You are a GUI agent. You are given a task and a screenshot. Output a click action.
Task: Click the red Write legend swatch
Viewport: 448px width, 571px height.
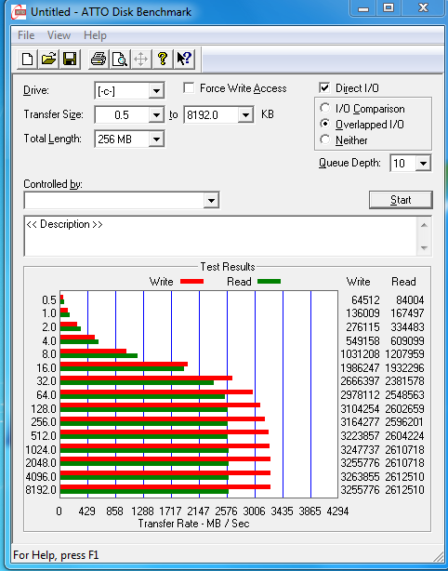(191, 281)
